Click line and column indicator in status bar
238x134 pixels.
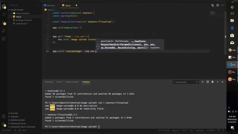[164, 130]
